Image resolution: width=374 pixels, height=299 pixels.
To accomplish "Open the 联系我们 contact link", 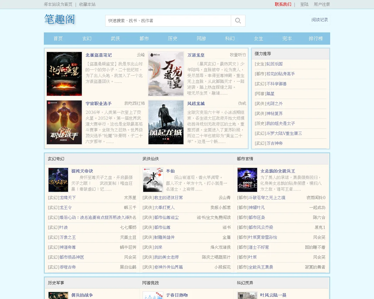I will click(x=283, y=4).
